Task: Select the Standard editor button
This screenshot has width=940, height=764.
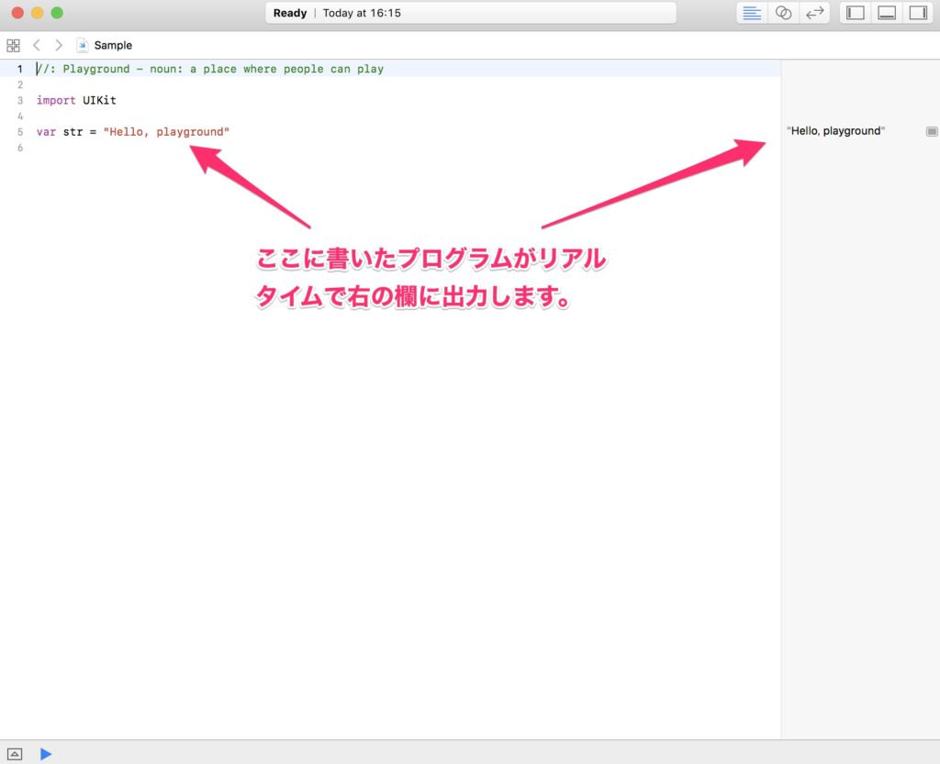Action: 752,13
